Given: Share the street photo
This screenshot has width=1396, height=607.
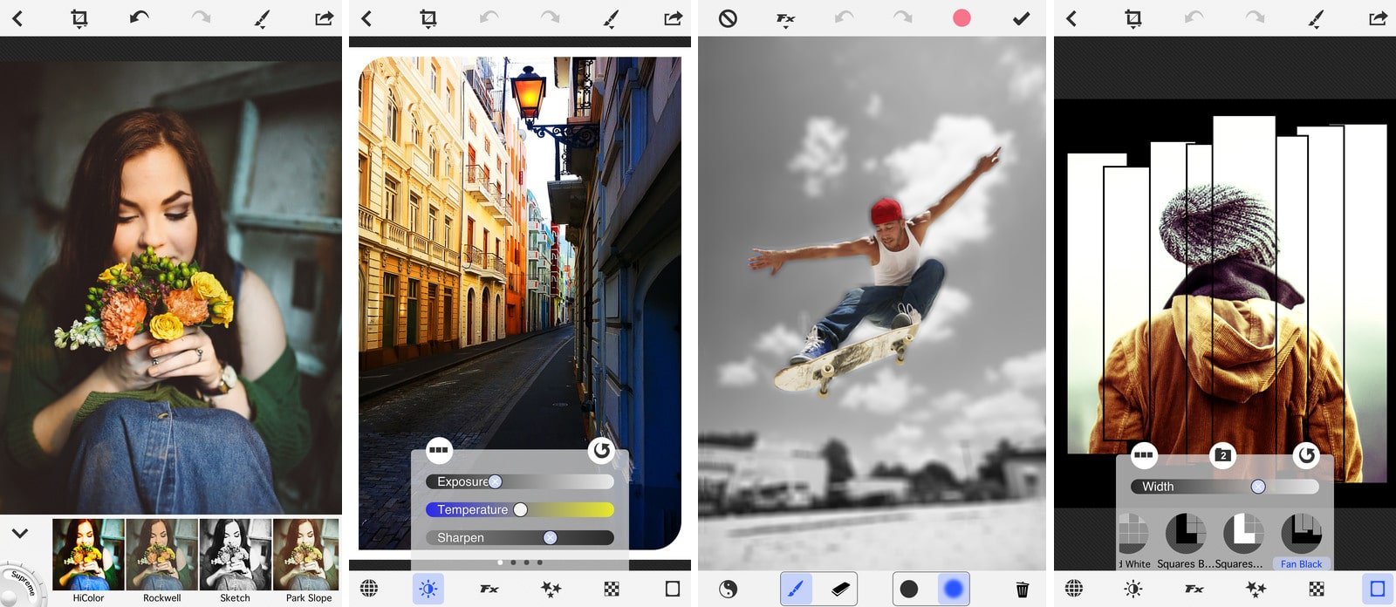Looking at the screenshot, I should (673, 17).
